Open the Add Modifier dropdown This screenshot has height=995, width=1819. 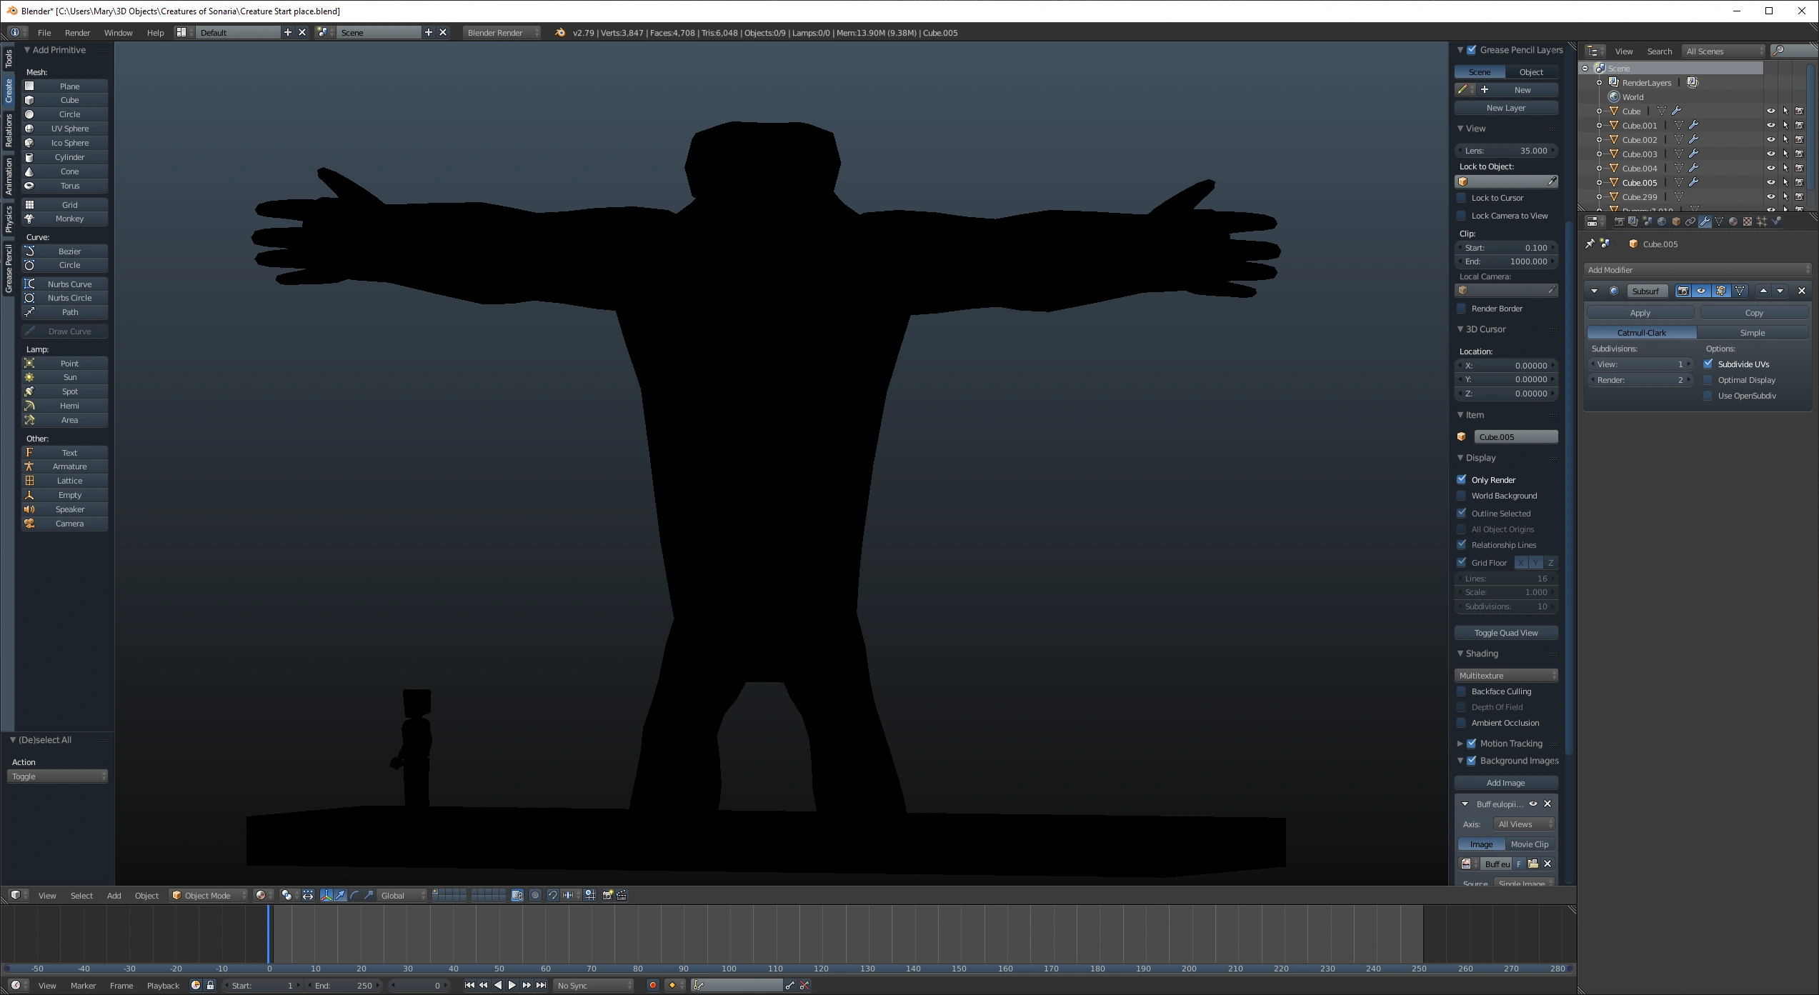point(1698,270)
